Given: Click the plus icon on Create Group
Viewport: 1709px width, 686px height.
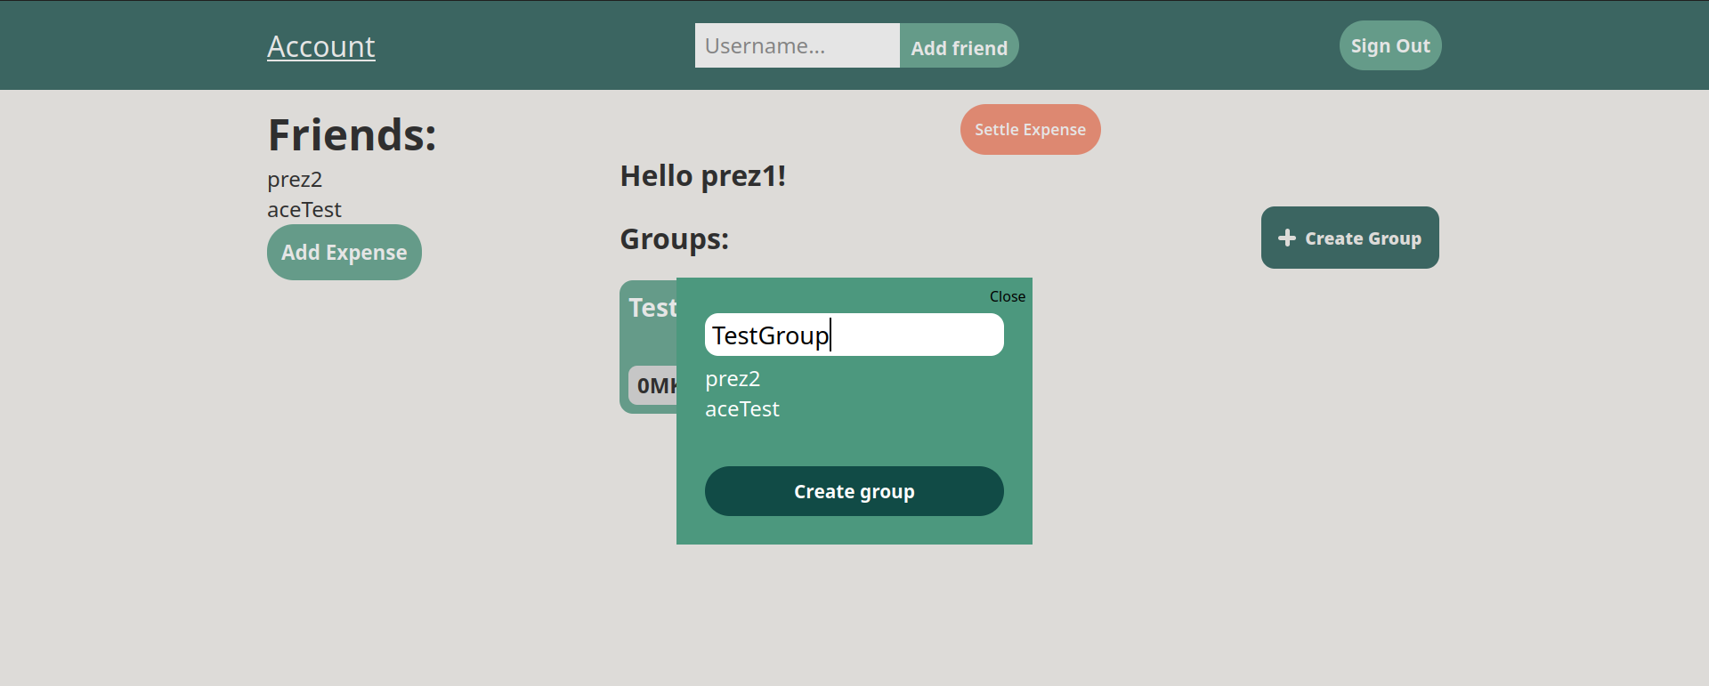Looking at the screenshot, I should [x=1286, y=238].
